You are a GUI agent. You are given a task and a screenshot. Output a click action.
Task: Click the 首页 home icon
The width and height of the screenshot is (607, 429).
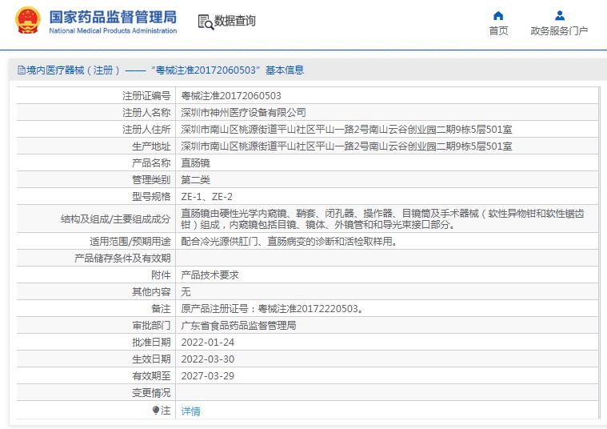point(498,15)
